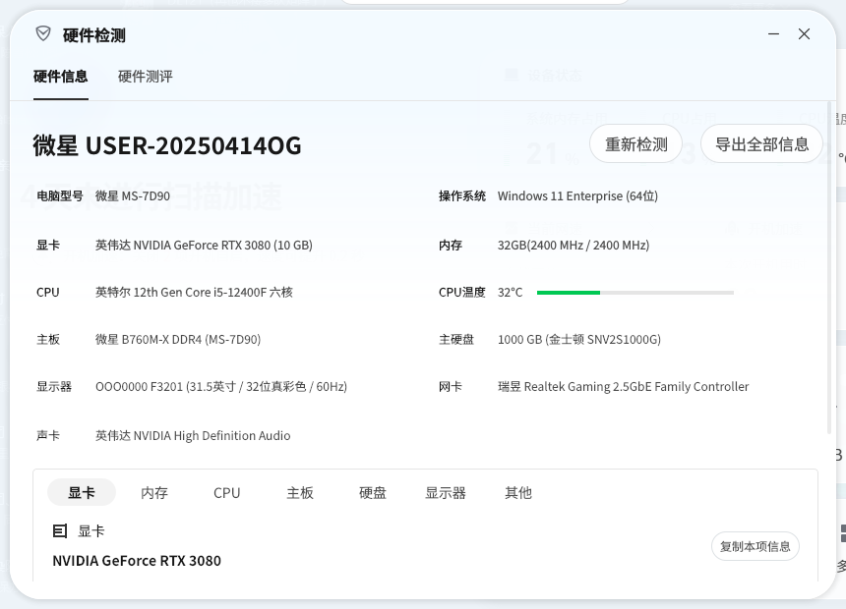Click the vertical scrollbar on the right
The height and width of the screenshot is (609, 846).
[x=829, y=265]
